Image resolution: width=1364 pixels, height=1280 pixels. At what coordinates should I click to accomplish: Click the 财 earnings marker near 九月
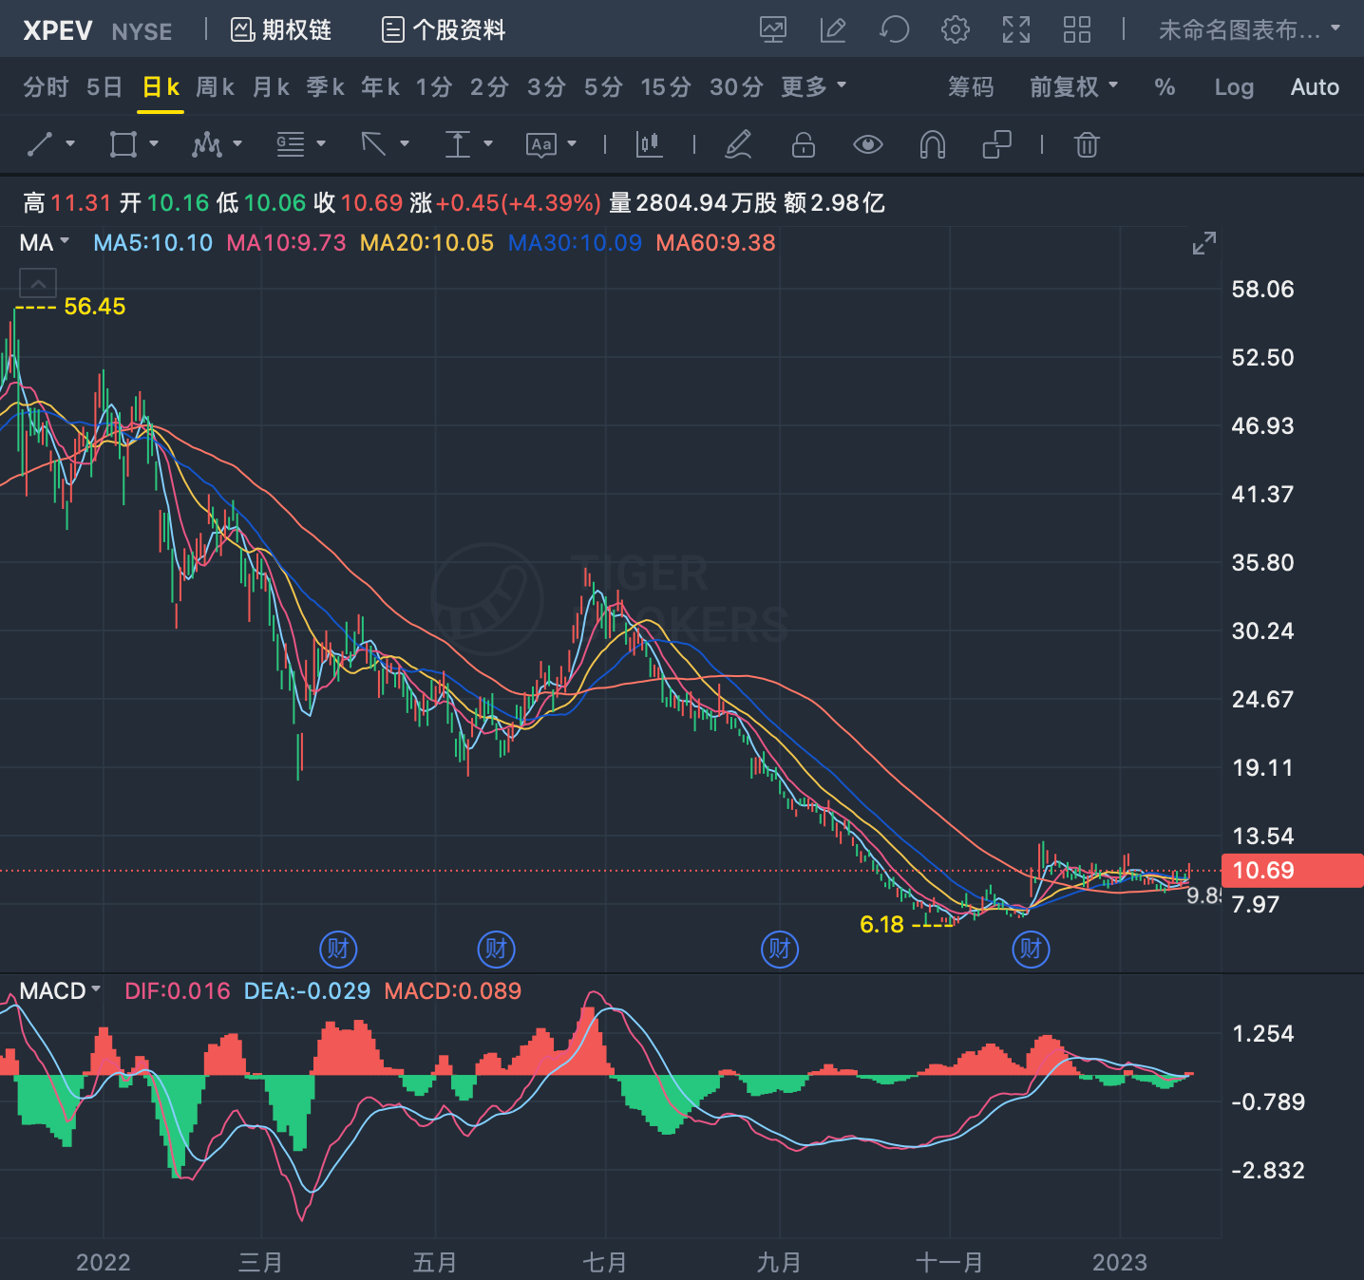pos(780,948)
